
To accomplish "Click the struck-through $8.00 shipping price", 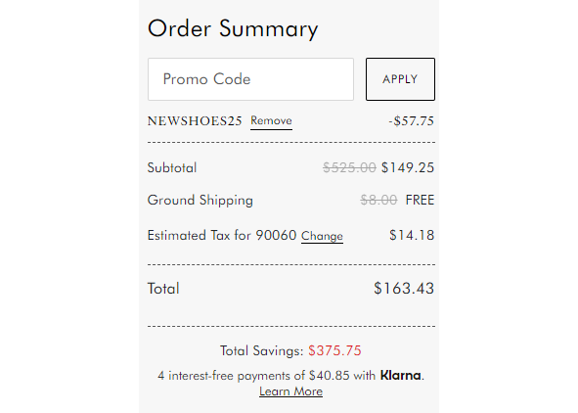I will 378,200.
